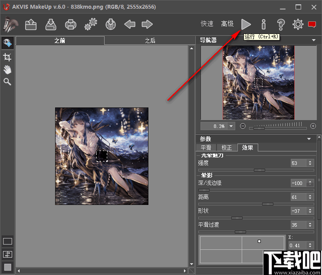Click the 距离 value field 61

click(299, 197)
